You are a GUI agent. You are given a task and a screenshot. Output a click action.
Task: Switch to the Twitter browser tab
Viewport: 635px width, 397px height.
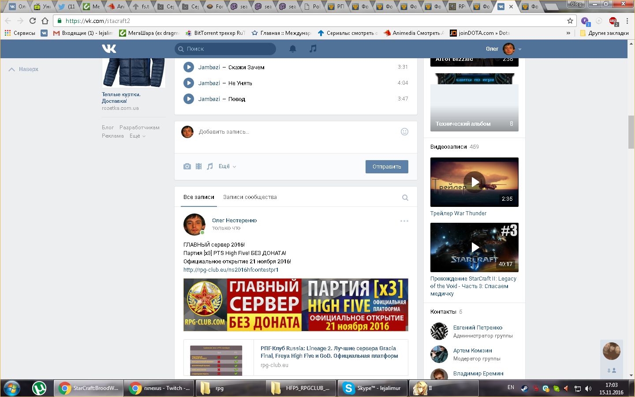pyautogui.click(x=67, y=6)
